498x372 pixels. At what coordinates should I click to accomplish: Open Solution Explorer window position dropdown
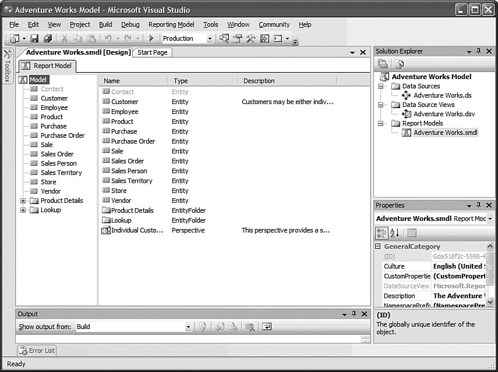pos(469,51)
